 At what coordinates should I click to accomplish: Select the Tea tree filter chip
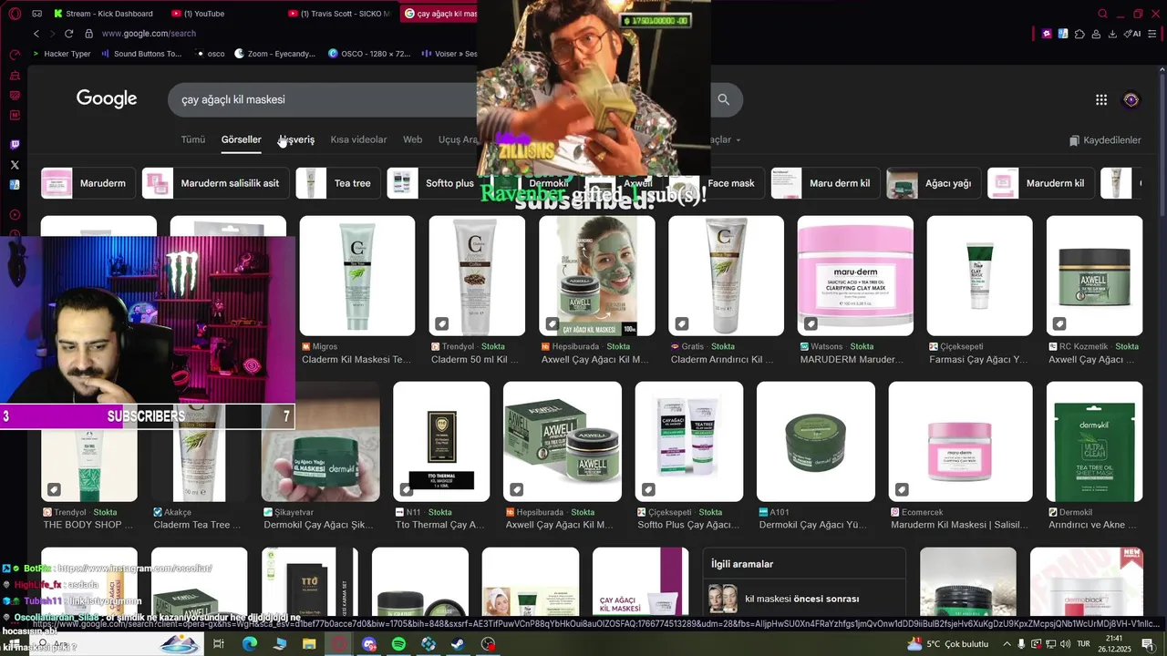(x=337, y=183)
